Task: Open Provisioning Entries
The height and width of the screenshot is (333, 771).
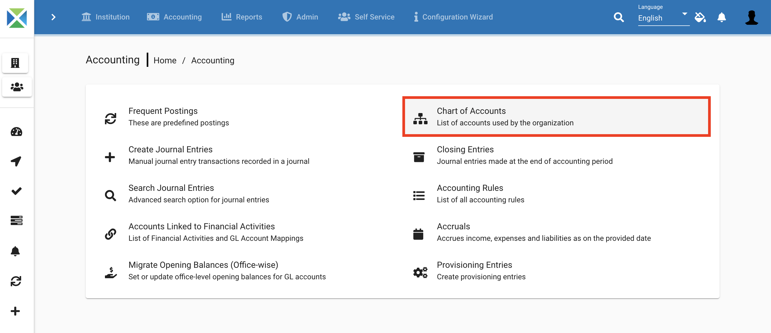Action: click(557, 271)
